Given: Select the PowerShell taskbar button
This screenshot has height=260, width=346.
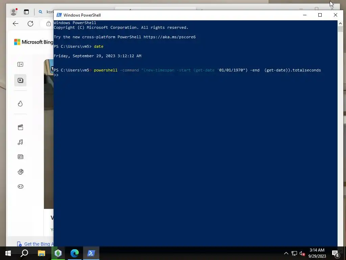Looking at the screenshot, I should (91, 253).
